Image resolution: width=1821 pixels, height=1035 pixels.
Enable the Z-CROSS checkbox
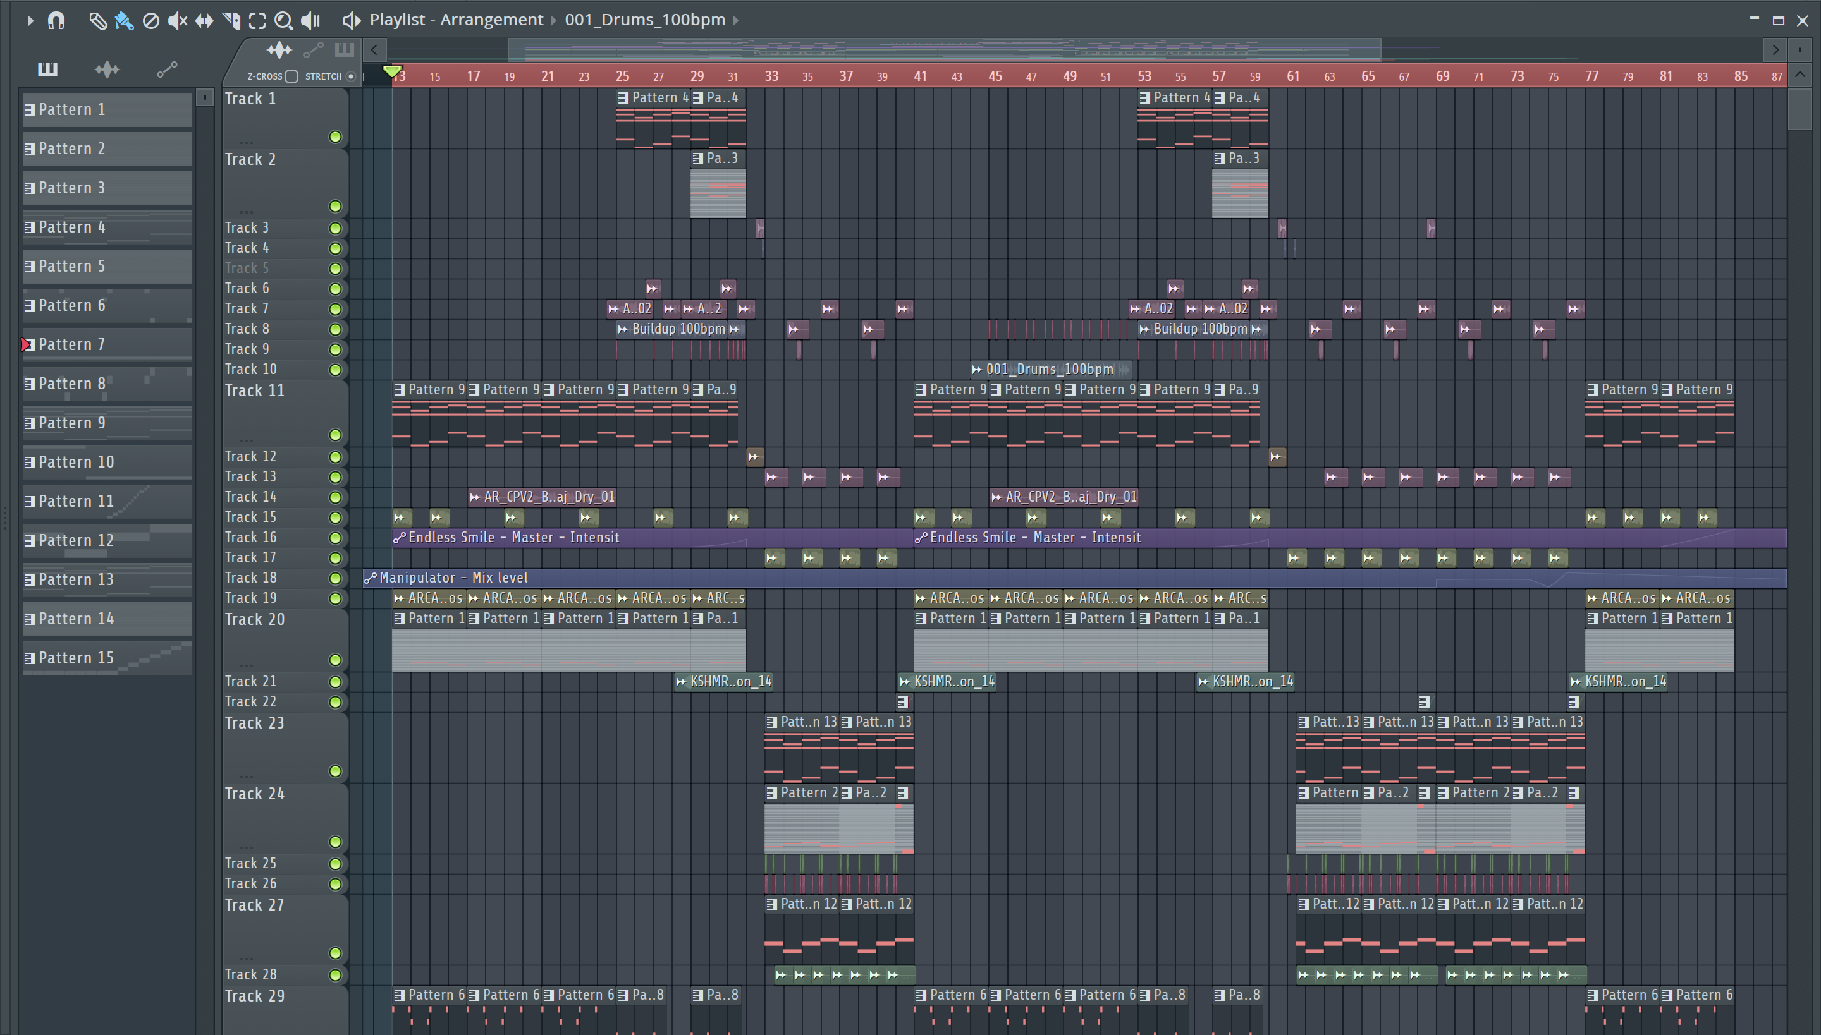coord(291,76)
